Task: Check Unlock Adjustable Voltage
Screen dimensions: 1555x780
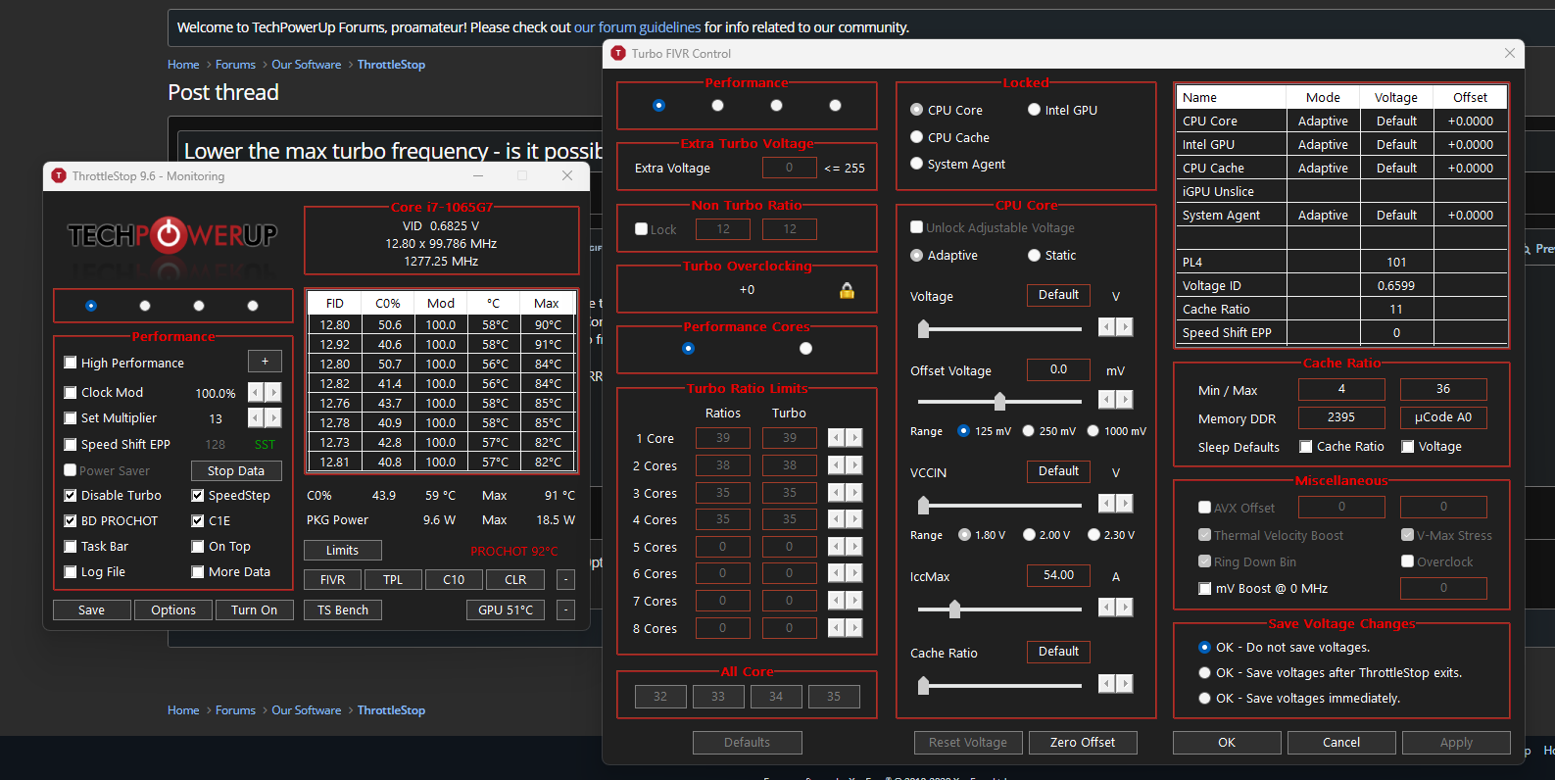Action: pos(917,227)
